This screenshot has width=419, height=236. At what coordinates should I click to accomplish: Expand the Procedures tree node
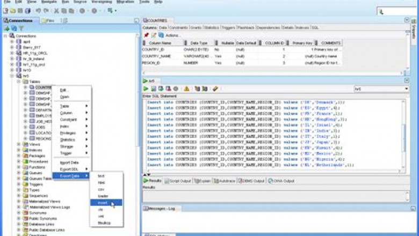click(x=19, y=161)
